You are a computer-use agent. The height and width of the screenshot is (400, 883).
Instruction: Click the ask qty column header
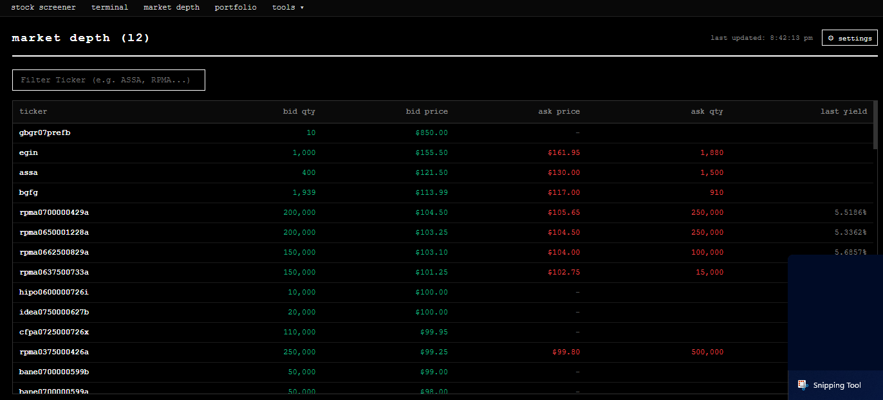click(x=707, y=112)
